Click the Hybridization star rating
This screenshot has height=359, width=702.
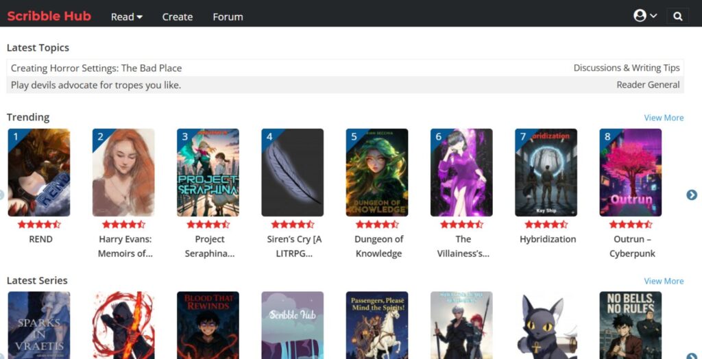[546, 224]
